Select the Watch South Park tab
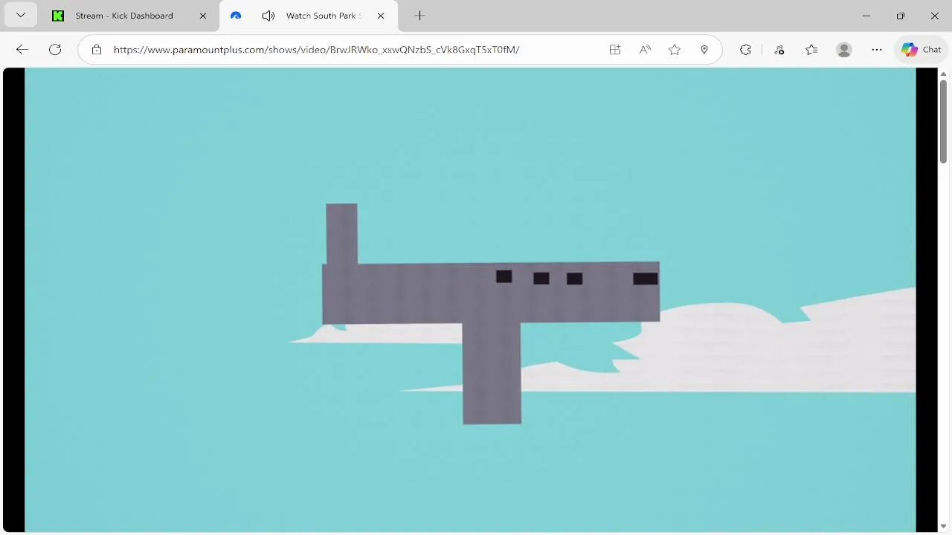Viewport: 952px width, 535px height. [x=309, y=16]
